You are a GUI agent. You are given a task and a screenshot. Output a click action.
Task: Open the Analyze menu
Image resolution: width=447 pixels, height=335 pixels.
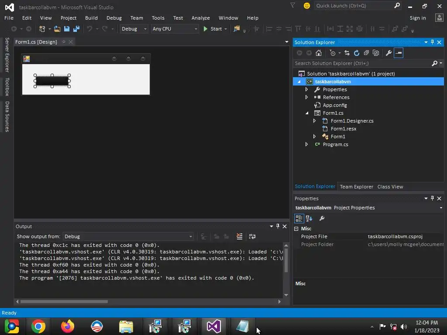201,18
